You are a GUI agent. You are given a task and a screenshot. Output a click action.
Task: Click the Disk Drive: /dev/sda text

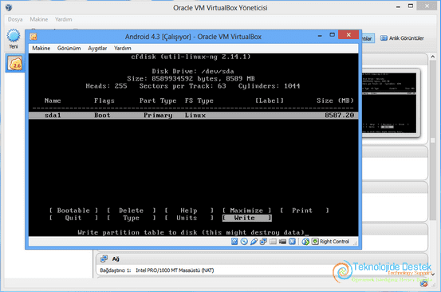(193, 71)
